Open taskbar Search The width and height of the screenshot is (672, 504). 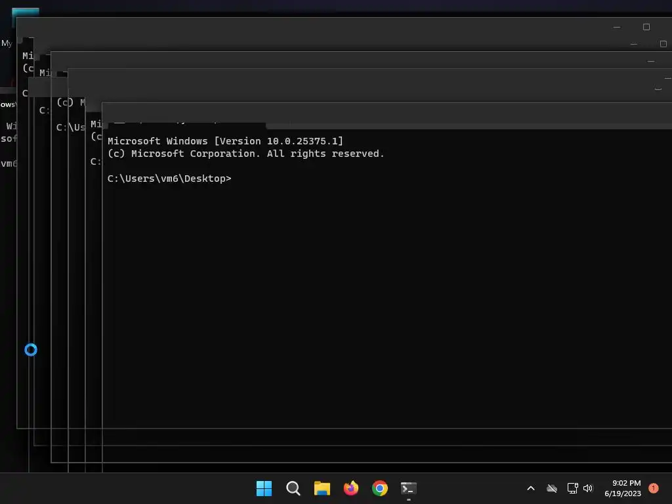(x=293, y=488)
